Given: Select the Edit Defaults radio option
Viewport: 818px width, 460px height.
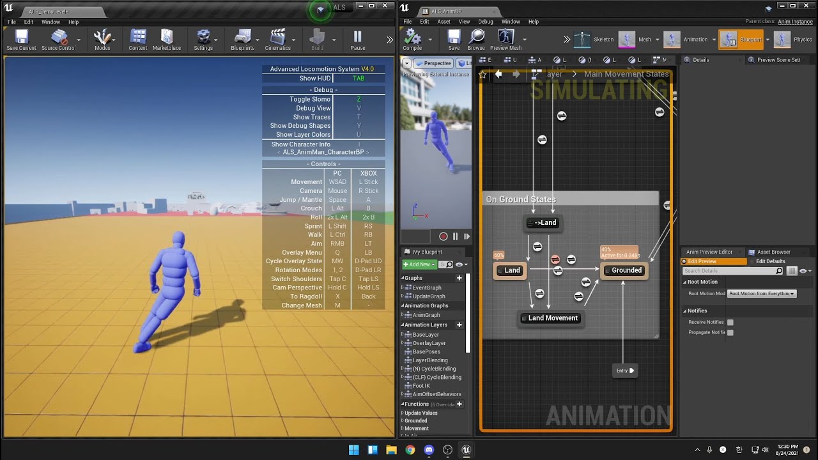Looking at the screenshot, I should pyautogui.click(x=766, y=261).
